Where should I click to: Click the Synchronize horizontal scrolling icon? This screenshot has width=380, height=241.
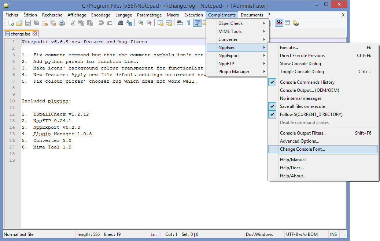point(169,23)
